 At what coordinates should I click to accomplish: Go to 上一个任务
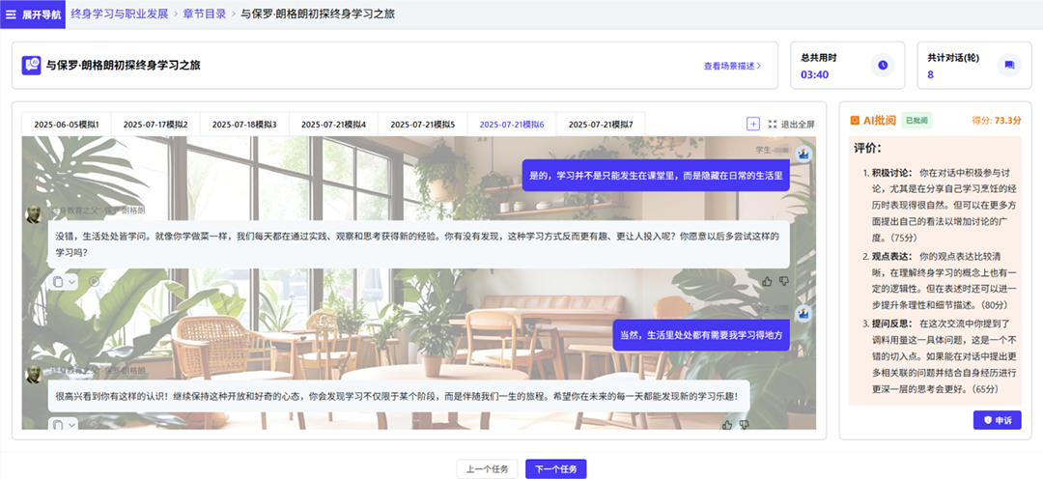tap(487, 469)
